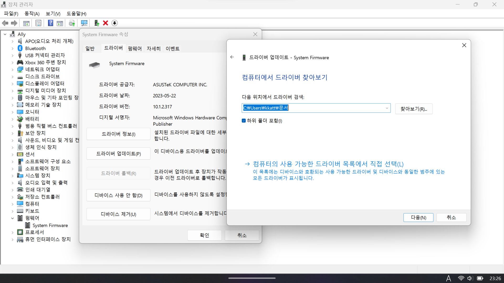504x283 pixels.
Task: Click the Wi-Fi icon in the taskbar
Action: click(461, 278)
